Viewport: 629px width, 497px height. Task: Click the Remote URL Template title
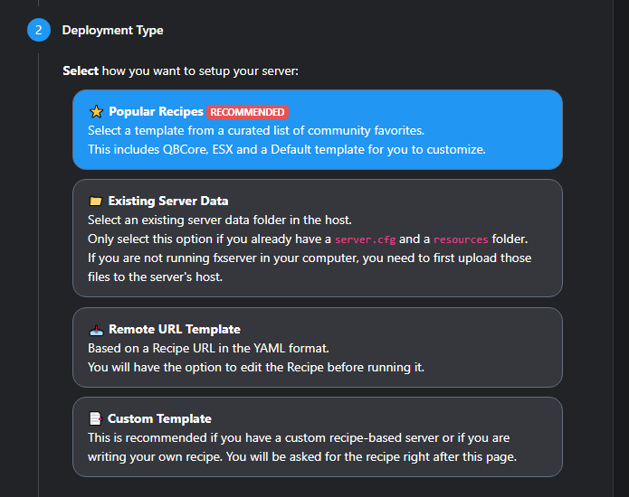175,329
